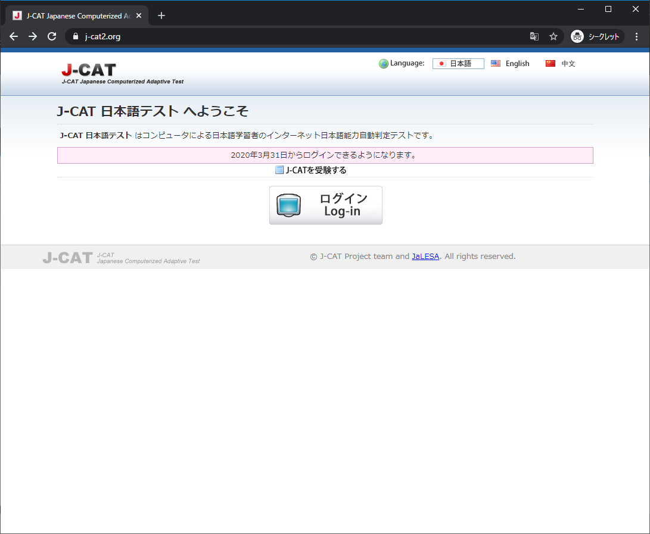Click the bookmark star in the address bar

[554, 36]
